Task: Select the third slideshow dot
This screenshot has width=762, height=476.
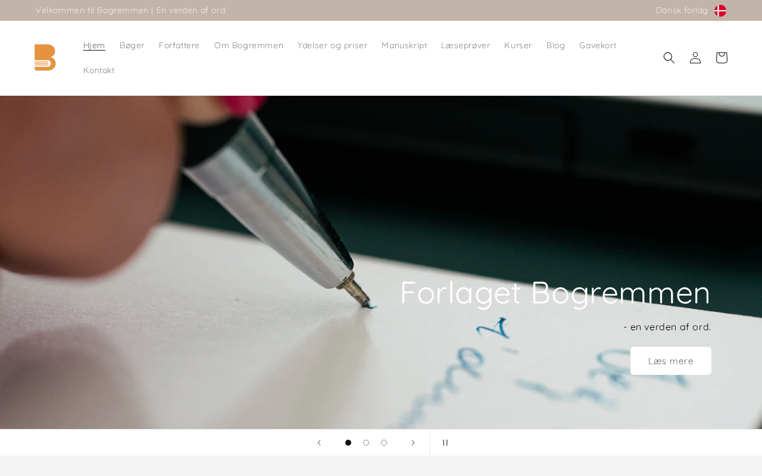Action: pyautogui.click(x=384, y=443)
